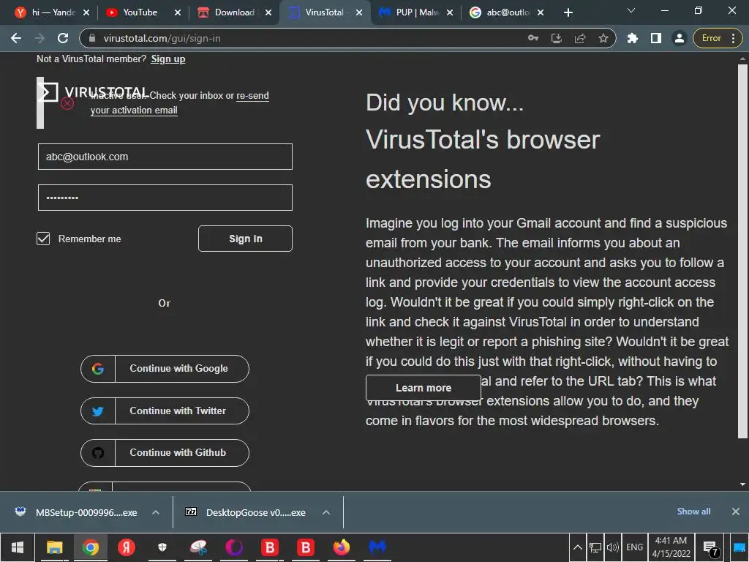
Task: Open the tab search chevron
Action: pos(631,10)
